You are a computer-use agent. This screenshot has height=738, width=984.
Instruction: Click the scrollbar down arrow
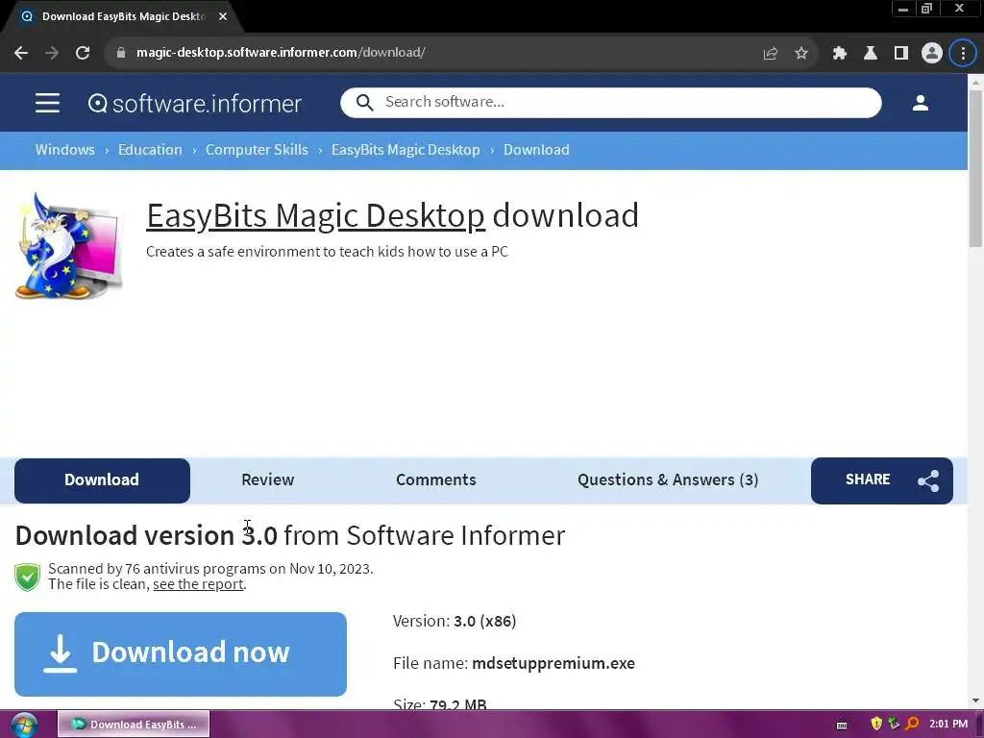(975, 701)
